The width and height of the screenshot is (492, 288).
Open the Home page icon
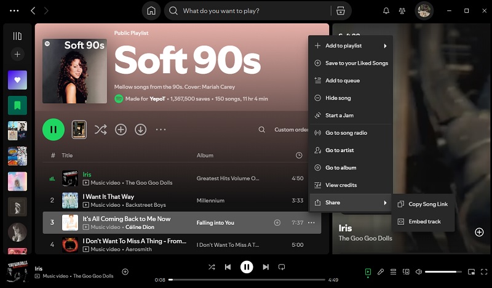pyautogui.click(x=151, y=10)
